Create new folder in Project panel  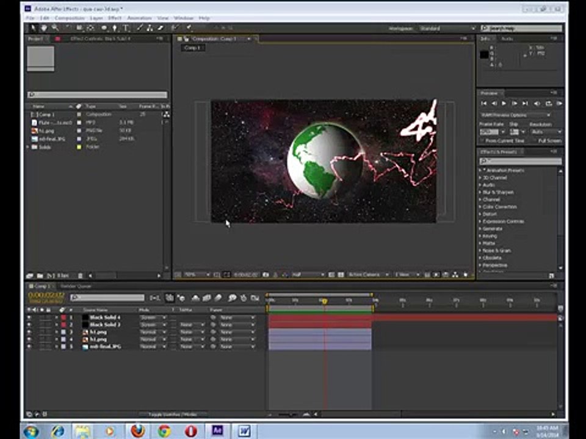[40, 276]
